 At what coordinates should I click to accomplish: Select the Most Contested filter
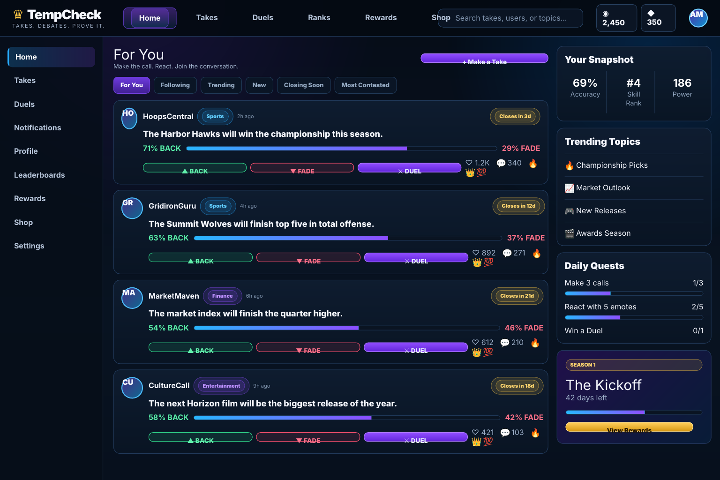(x=366, y=85)
